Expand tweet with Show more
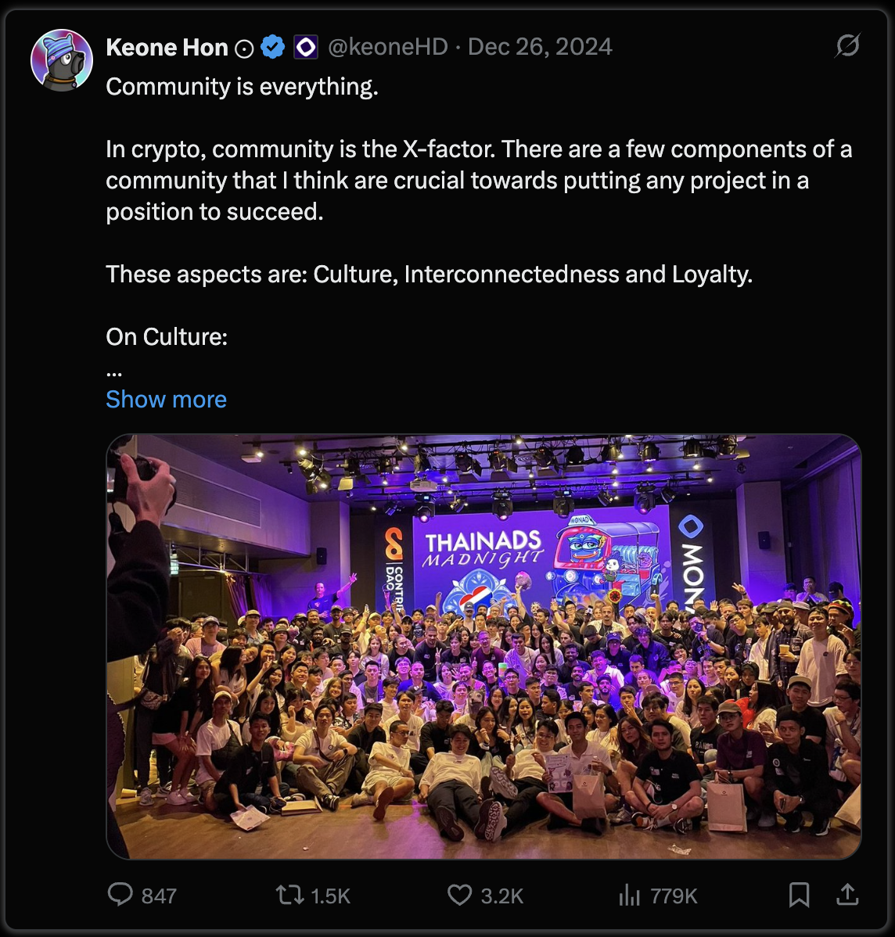The image size is (895, 937). 166,399
